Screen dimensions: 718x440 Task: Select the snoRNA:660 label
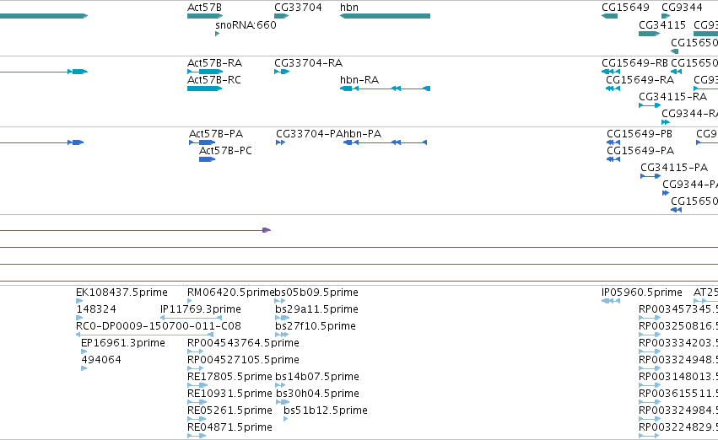pyautogui.click(x=246, y=24)
